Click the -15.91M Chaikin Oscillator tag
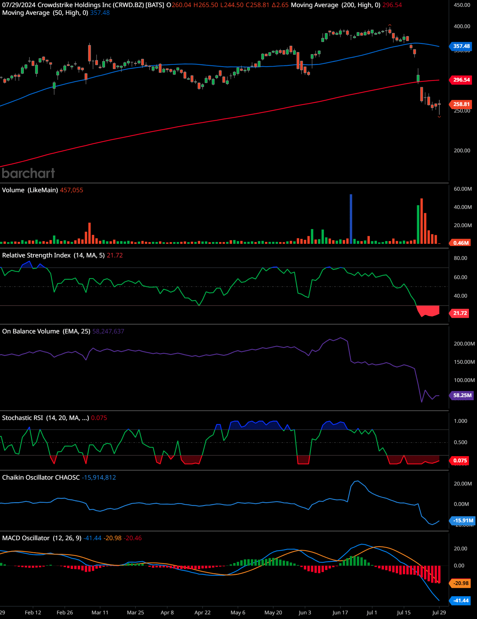The height and width of the screenshot is (619, 477). pyautogui.click(x=462, y=521)
